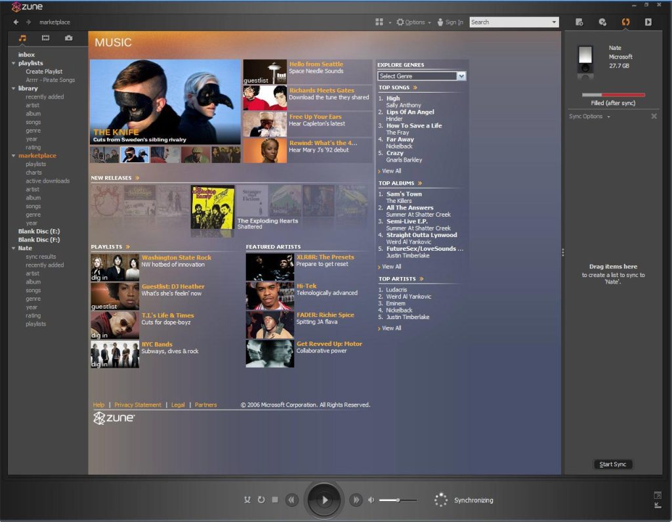
Task: Open the Legal footer link
Action: pyautogui.click(x=178, y=405)
